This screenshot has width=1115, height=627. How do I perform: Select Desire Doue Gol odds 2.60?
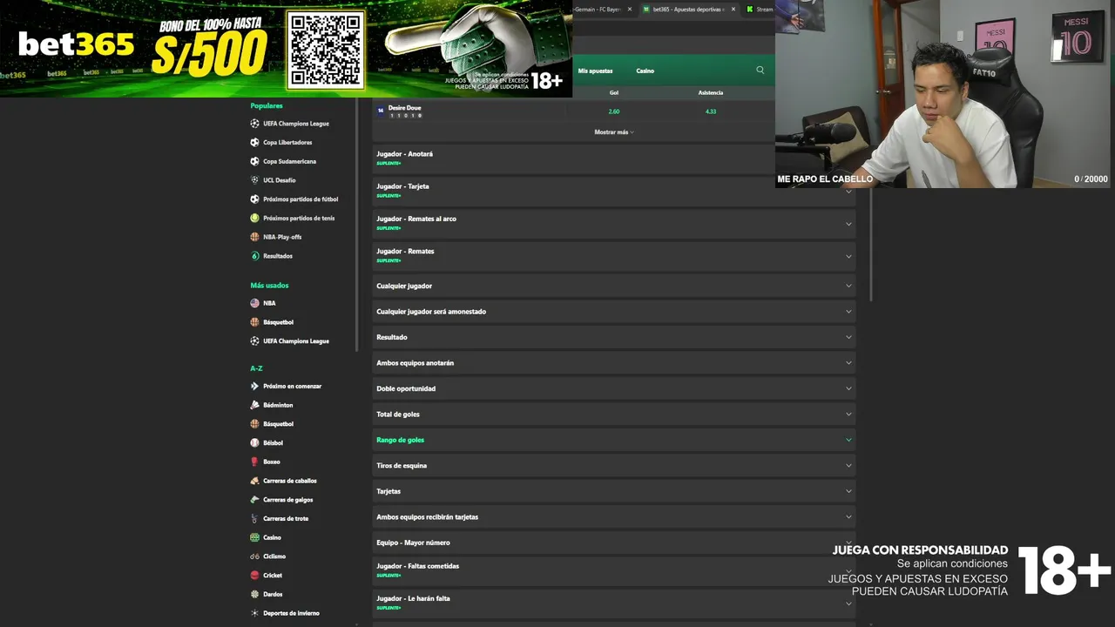coord(614,111)
